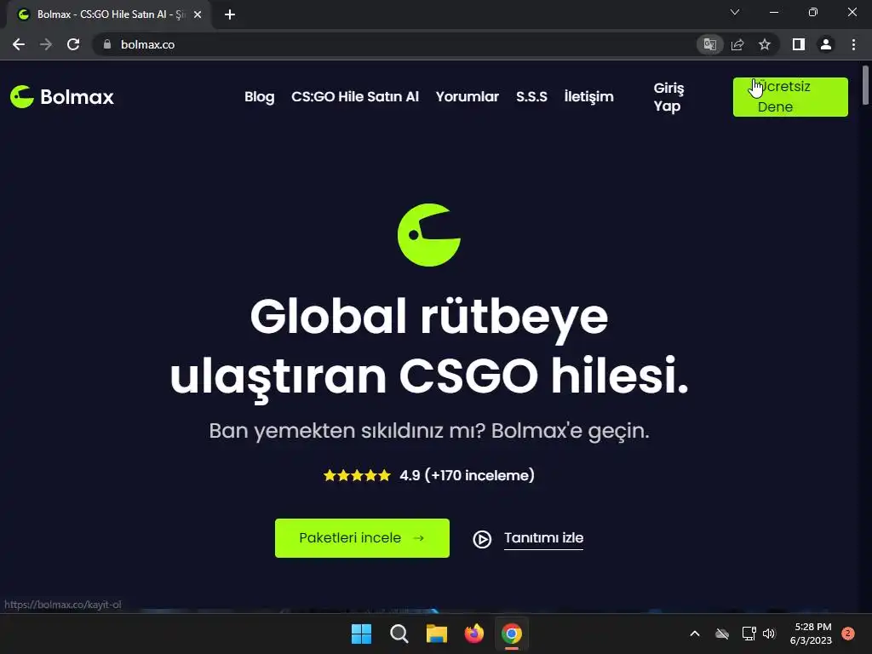Screen dimensions: 872x654
Task: Click the five-star rating icons
Action: coord(357,475)
